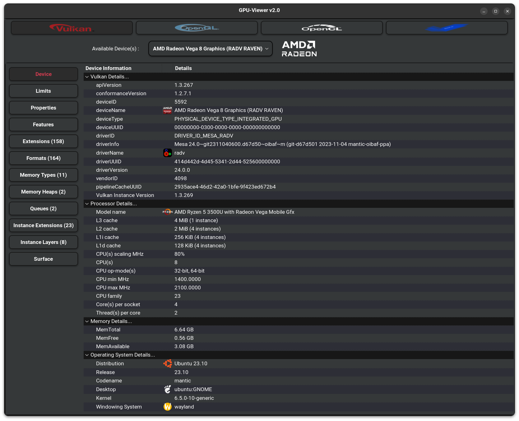Screen dimensions: 519x421
Task: Select Memory Heaps (2) in sidebar
Action: [x=43, y=191]
